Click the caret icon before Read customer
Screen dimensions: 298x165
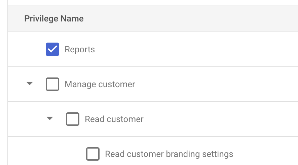click(50, 118)
